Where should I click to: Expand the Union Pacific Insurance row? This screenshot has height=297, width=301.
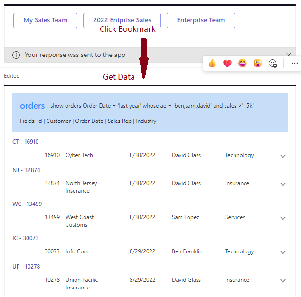coord(283,281)
